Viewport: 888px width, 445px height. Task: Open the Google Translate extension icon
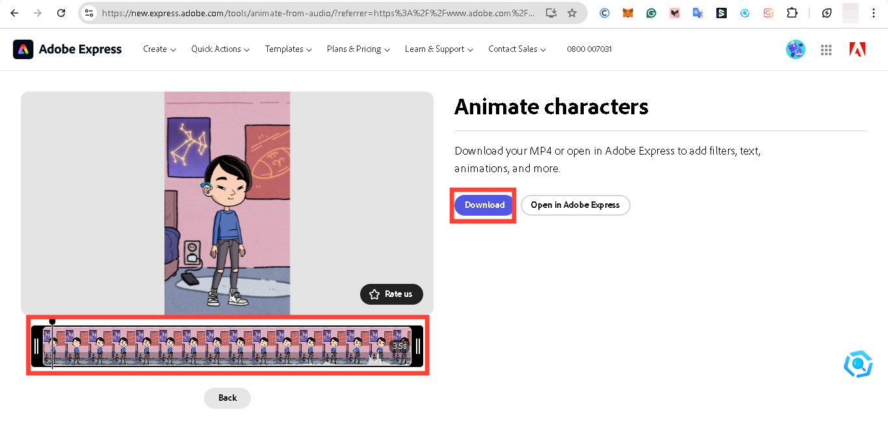[698, 13]
